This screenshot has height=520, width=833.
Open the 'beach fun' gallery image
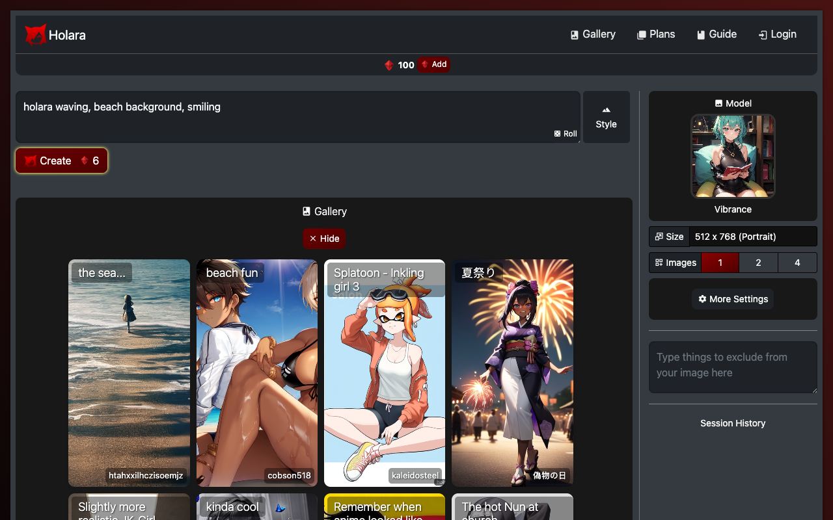click(x=257, y=373)
